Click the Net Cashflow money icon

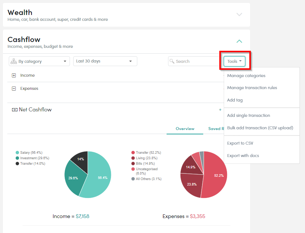click(15, 110)
